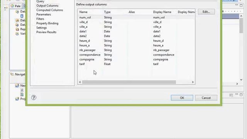Maximize the lower right panel

(241, 95)
